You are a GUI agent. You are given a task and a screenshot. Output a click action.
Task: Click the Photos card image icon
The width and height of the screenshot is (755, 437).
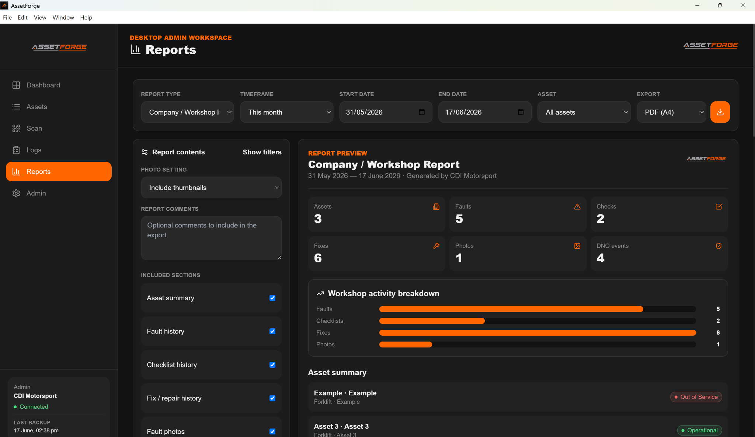tap(577, 246)
